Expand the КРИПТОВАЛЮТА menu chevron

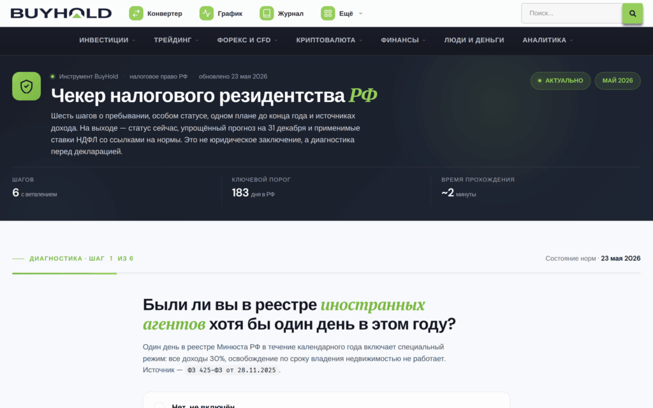click(x=361, y=40)
